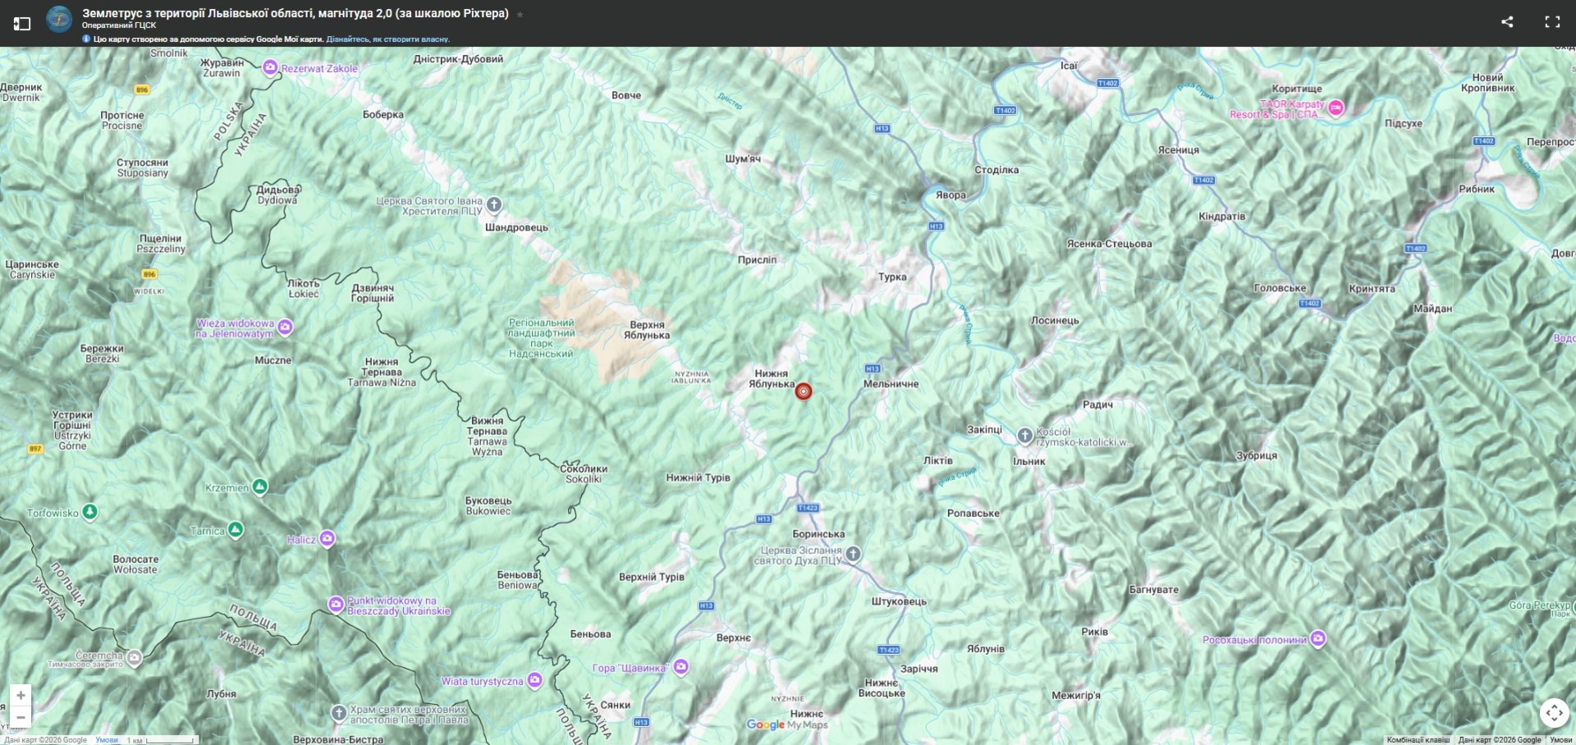Open Умови link at bottom left
This screenshot has height=745, width=1576.
[107, 740]
